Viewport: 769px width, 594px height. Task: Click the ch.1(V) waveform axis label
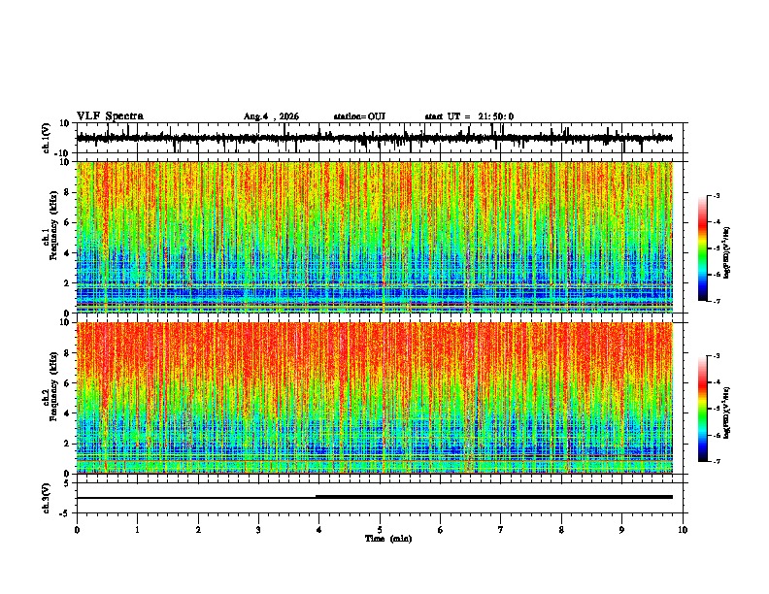(47, 138)
